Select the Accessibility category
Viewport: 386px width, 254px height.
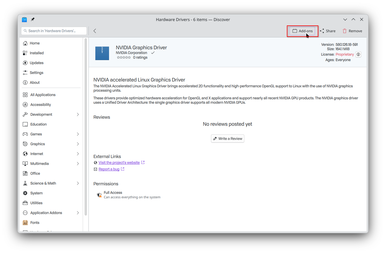coord(41,105)
